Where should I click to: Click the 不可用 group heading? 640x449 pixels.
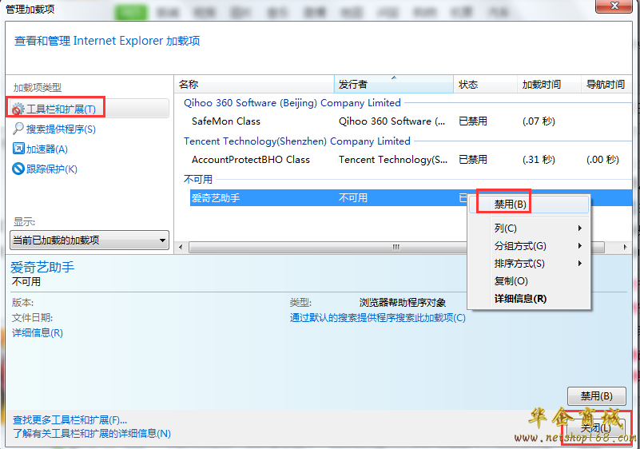[x=198, y=179]
